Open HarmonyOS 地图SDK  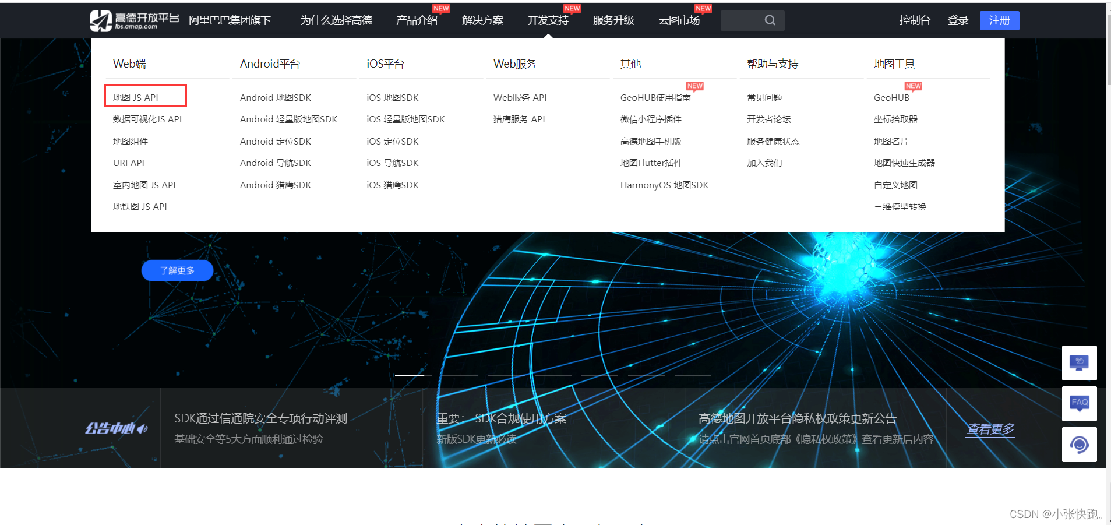[664, 185]
